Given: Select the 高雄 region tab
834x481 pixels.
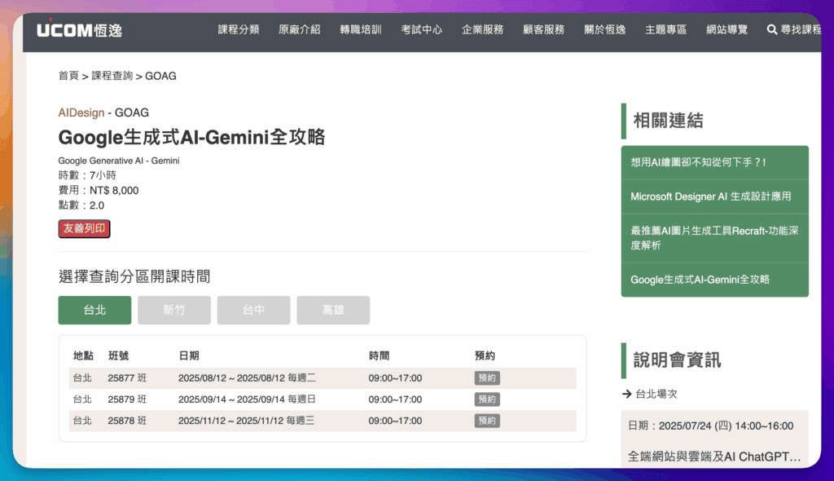Looking at the screenshot, I should click(x=333, y=310).
